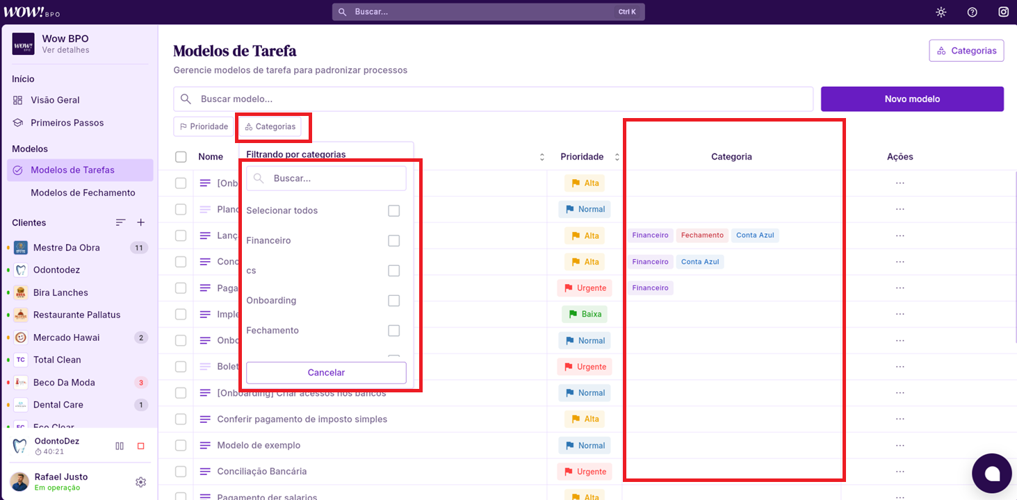Open user settings gear icon
The width and height of the screenshot is (1017, 500).
140,482
